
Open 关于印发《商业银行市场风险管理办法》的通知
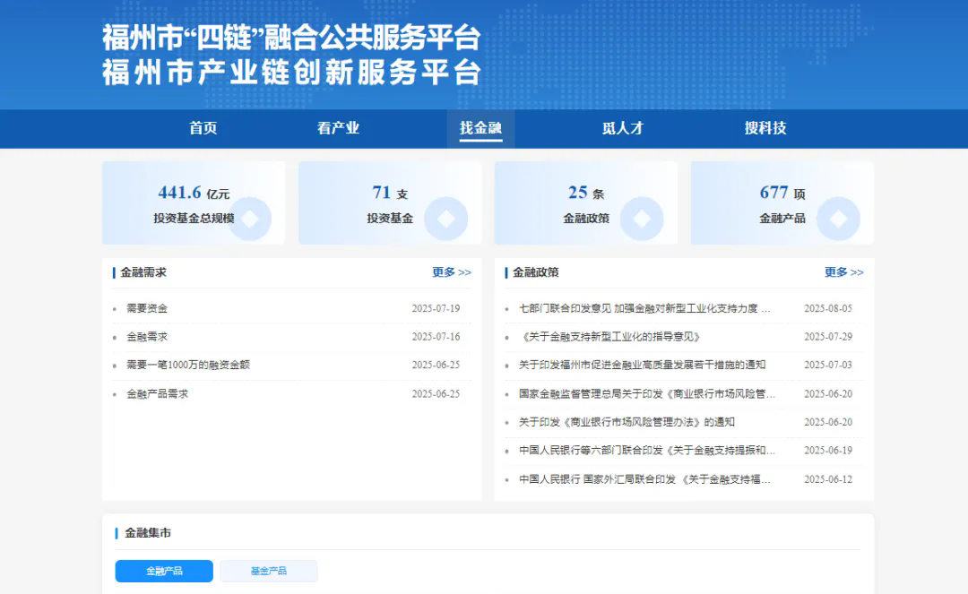627,422
